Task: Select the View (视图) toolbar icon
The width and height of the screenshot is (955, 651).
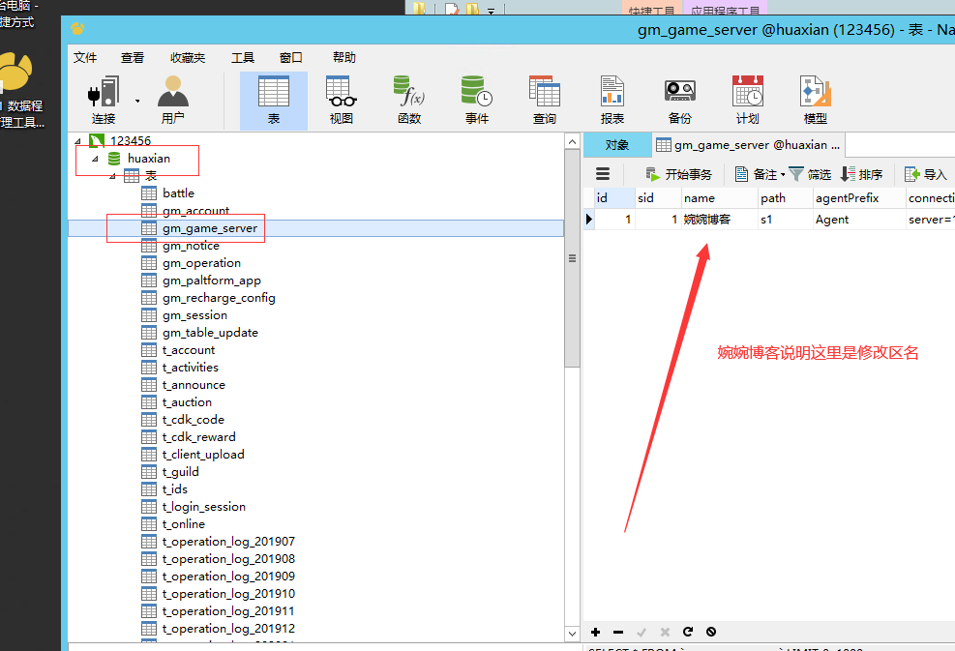Action: coord(341,100)
